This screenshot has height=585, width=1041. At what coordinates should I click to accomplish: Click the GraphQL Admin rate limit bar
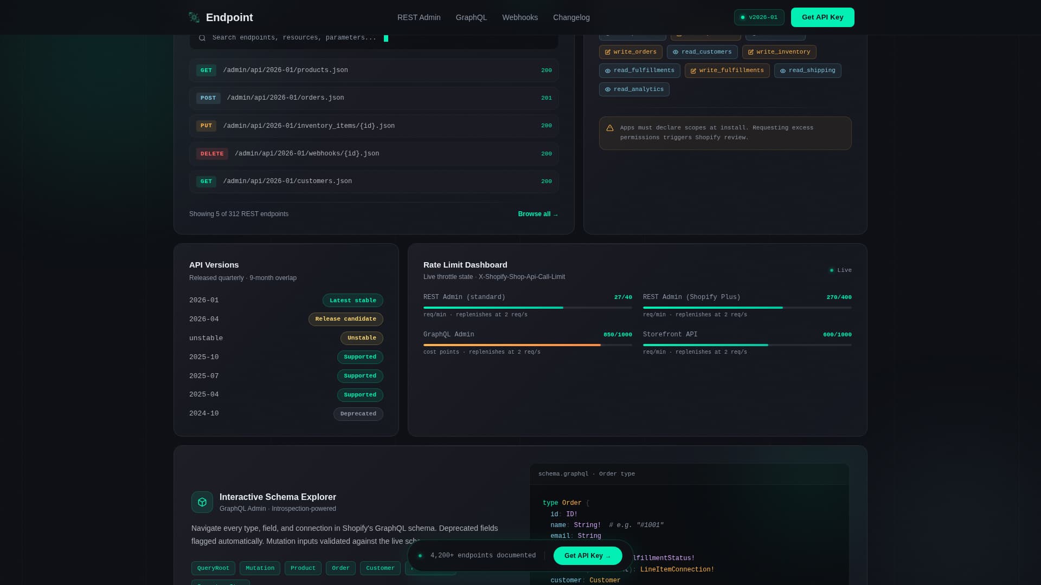527,345
